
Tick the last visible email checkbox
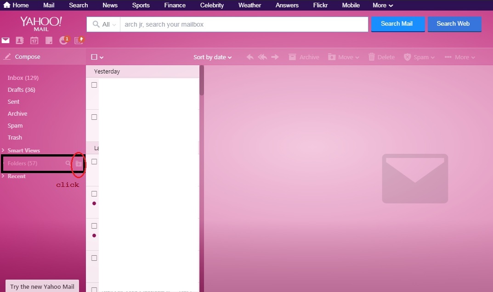pos(94,289)
